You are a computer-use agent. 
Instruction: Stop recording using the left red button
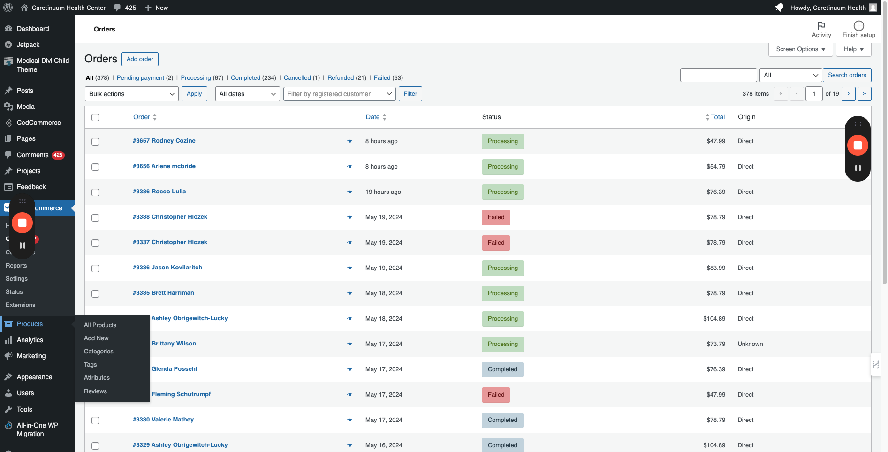pos(22,222)
